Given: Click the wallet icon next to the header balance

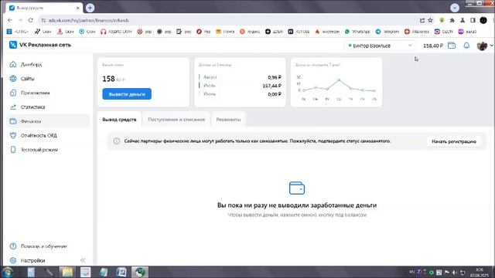Looking at the screenshot, I should pos(452,46).
